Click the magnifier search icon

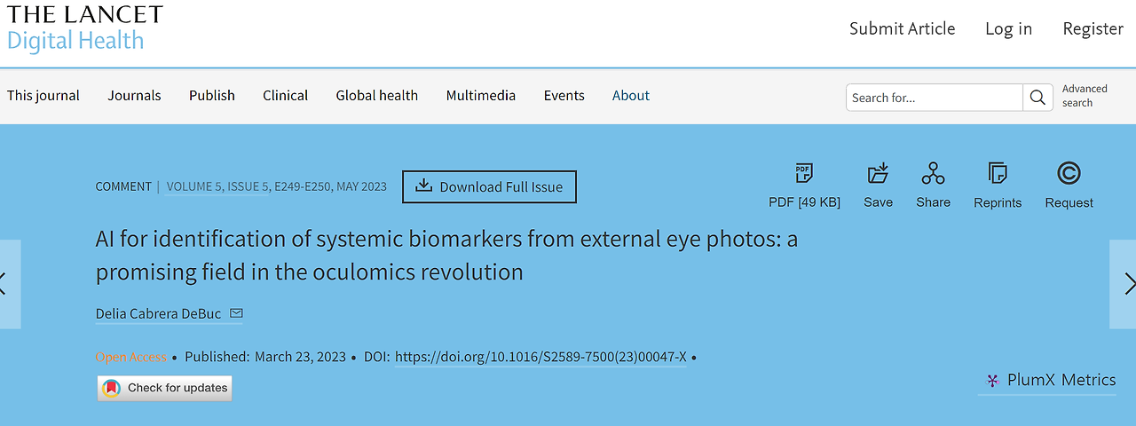tap(1037, 98)
